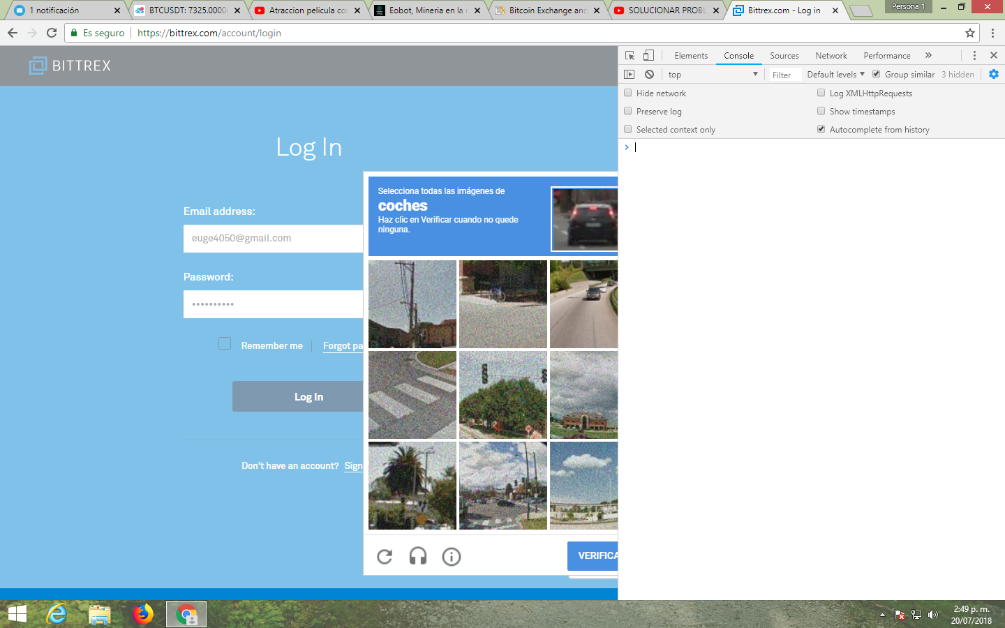
Task: Open the network icon in system tray
Action: (916, 615)
